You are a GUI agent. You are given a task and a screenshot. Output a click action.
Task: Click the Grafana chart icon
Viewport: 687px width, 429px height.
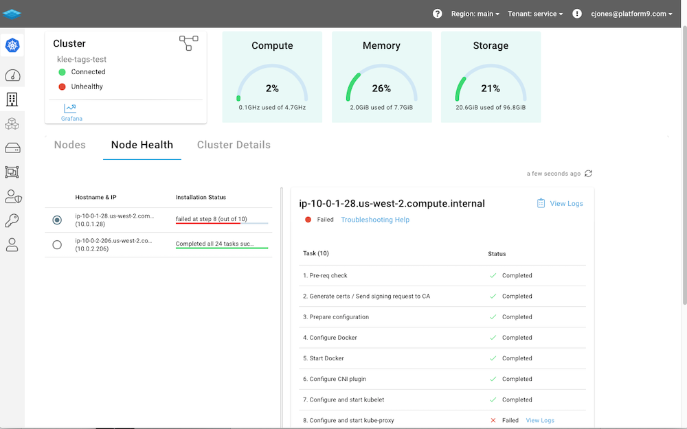click(70, 108)
